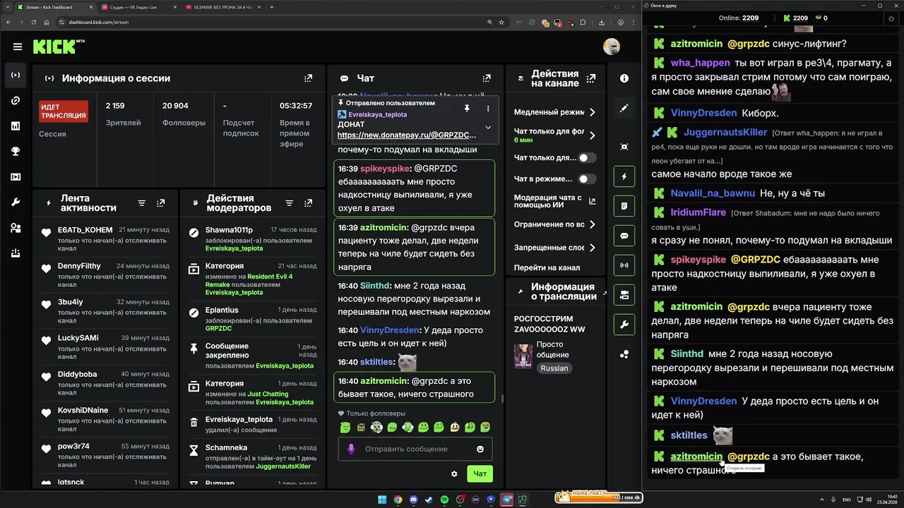This screenshot has height=508, width=904.
Task: Click the pencil edit icon in right toolbar
Action: (x=624, y=108)
